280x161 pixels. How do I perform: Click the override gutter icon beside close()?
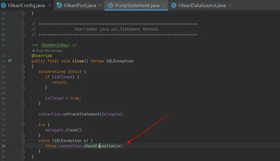(x=10, y=61)
